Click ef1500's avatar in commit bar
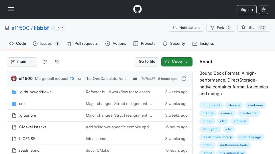Image resolution: width=275 pixels, height=154 pixels. [x=14, y=79]
